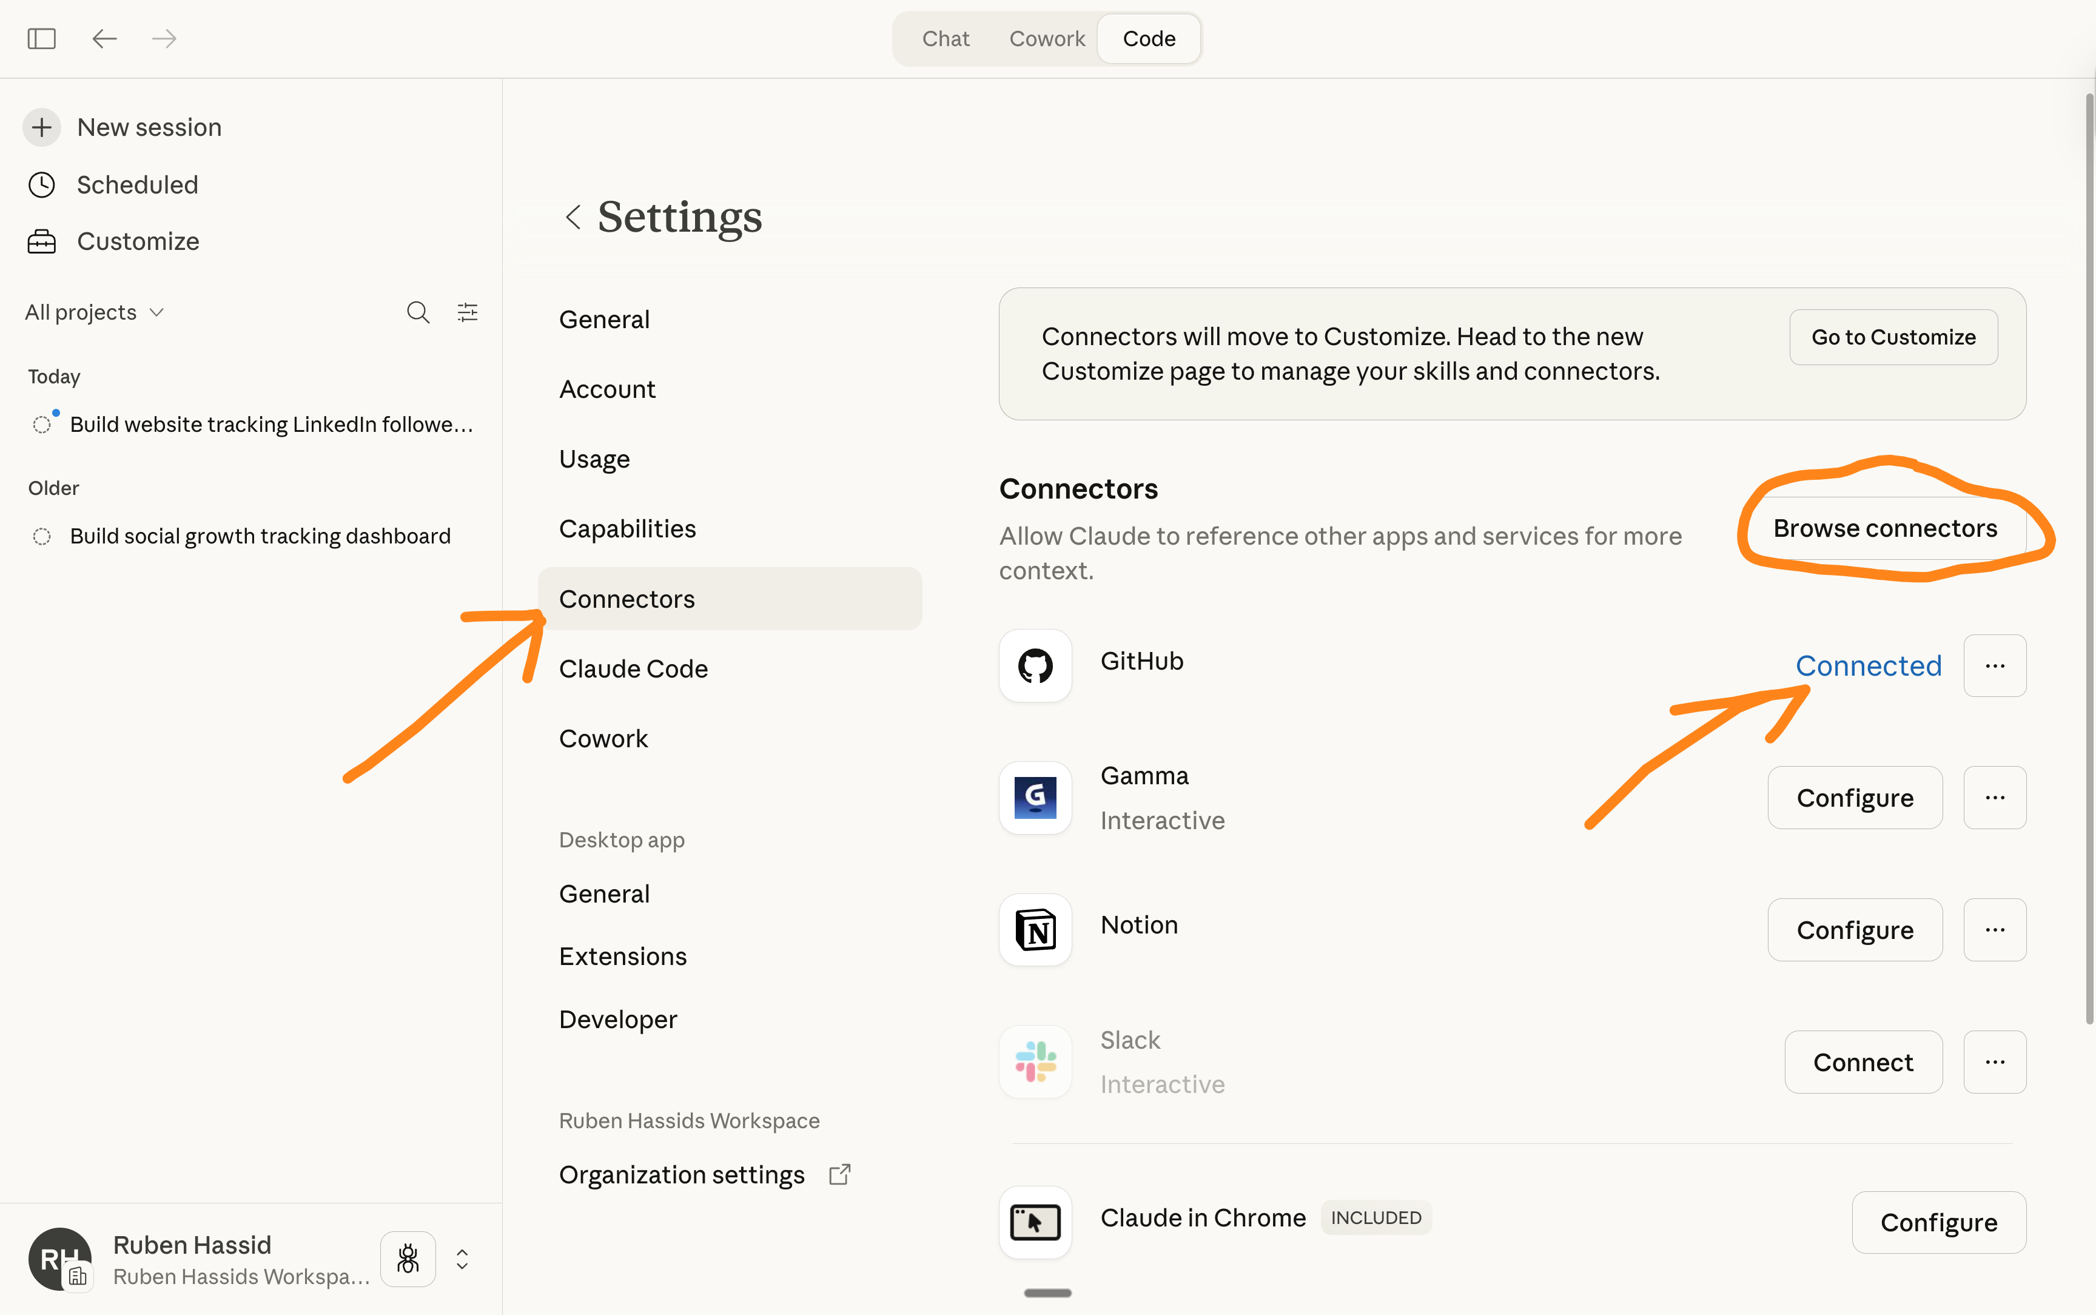The height and width of the screenshot is (1315, 2096).
Task: Click Go to Customize button
Action: click(x=1893, y=337)
